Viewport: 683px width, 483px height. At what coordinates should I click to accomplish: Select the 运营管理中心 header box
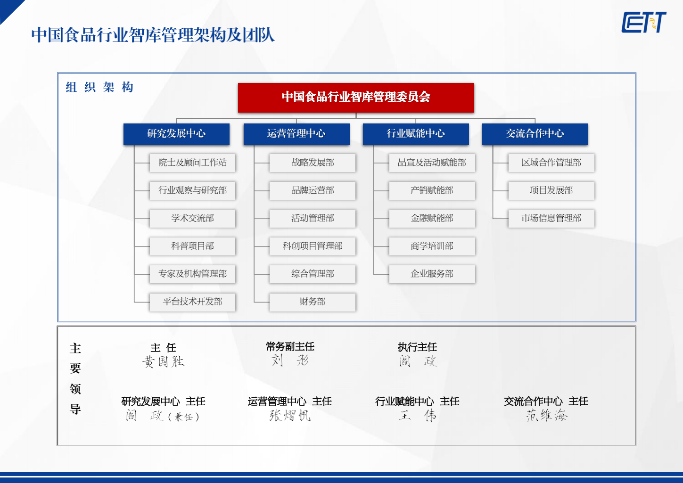pyautogui.click(x=296, y=134)
